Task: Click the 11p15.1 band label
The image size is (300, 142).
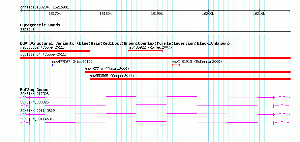Action: click(27, 29)
